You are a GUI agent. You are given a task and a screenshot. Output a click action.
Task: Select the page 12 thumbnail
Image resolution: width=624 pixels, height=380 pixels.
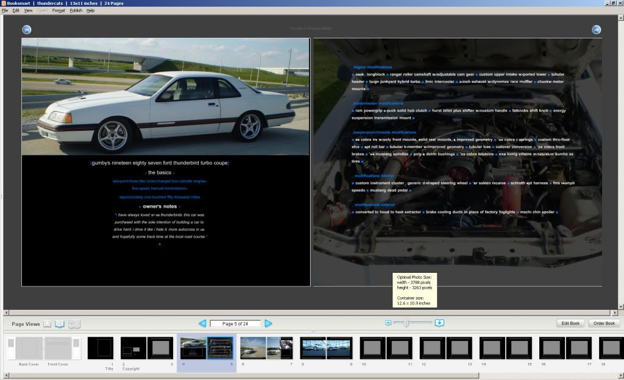(432, 348)
